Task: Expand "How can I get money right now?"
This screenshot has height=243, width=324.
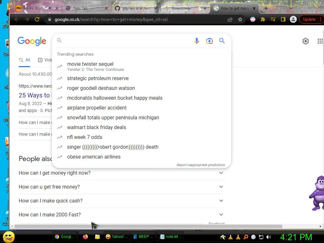Action: coord(122,173)
